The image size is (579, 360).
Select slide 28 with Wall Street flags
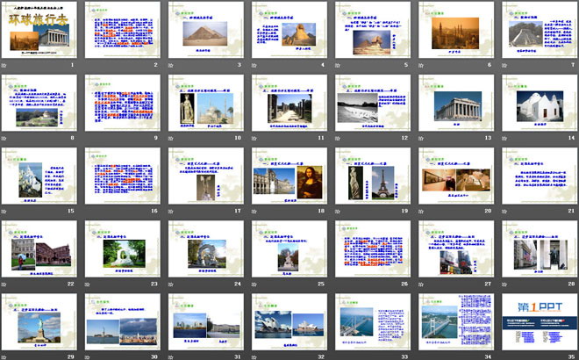coord(540,248)
